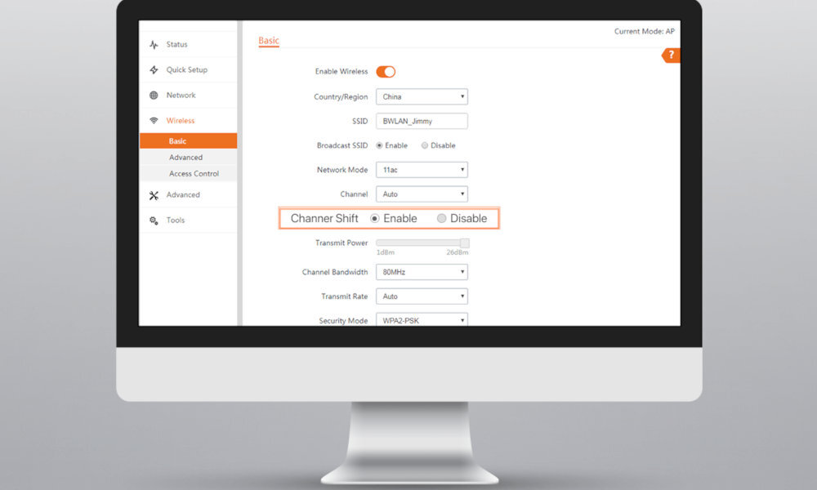Click the Transmit Power slider handle
The image size is (817, 490).
pos(465,243)
